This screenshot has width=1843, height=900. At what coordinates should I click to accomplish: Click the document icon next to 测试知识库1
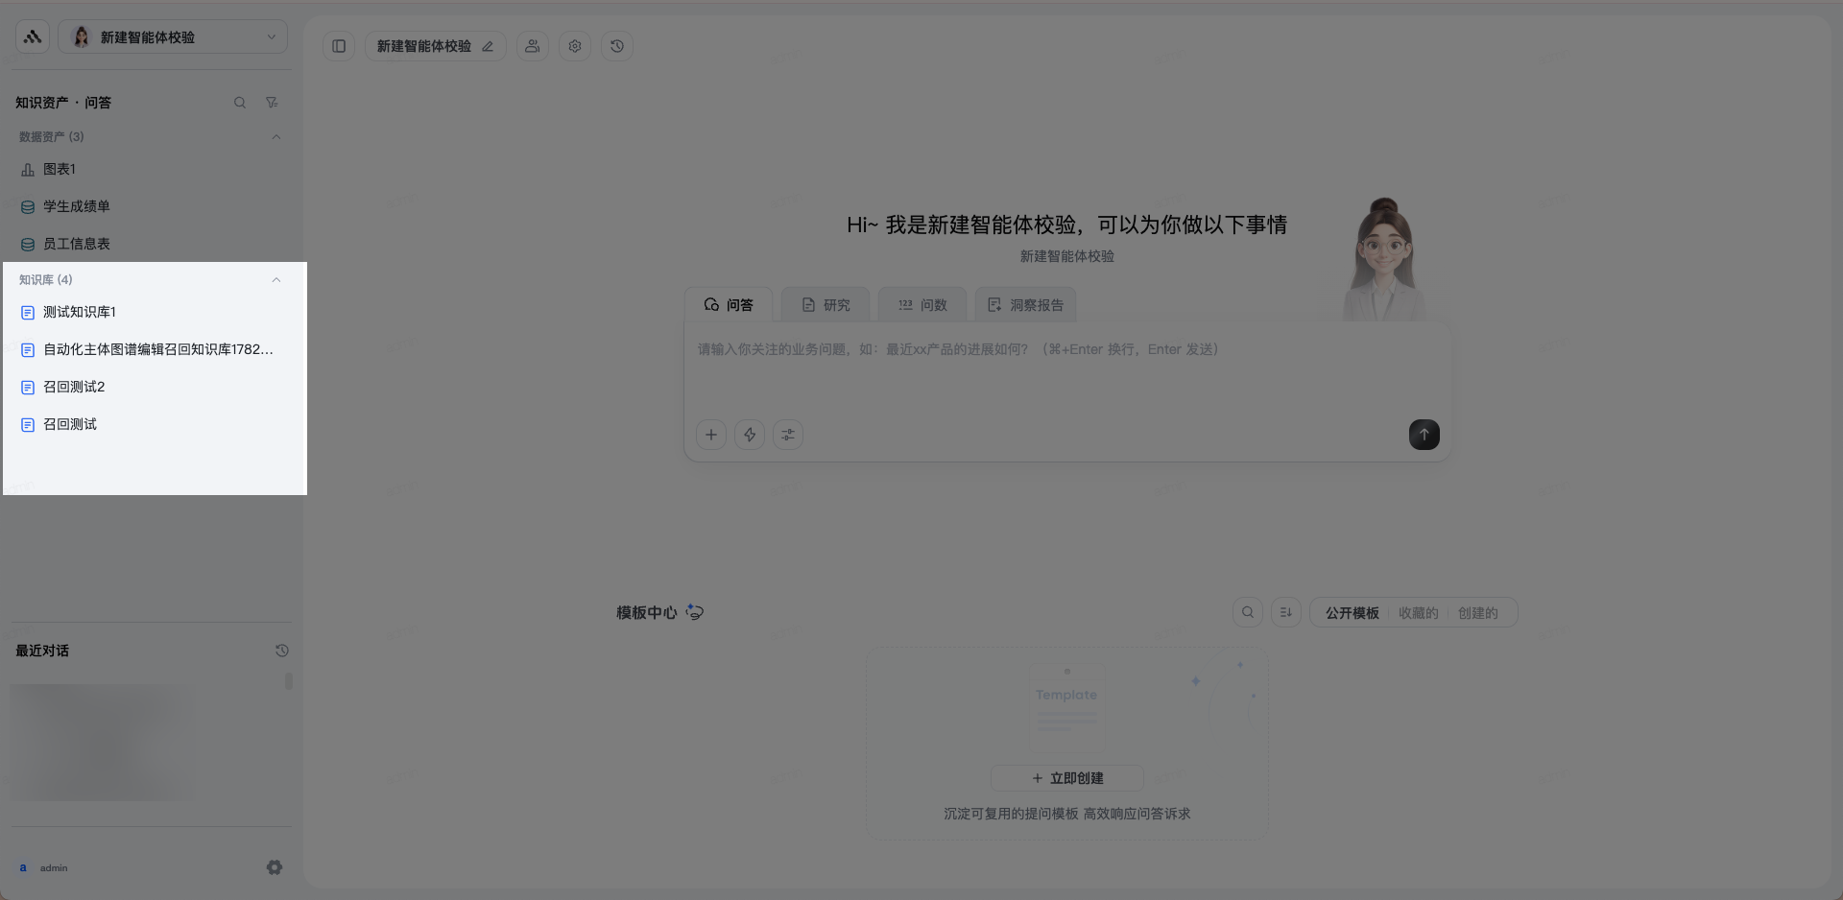28,313
